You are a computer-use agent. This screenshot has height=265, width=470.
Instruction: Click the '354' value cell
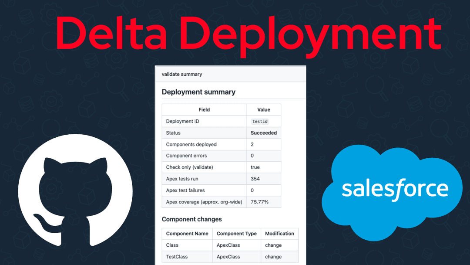tap(264, 179)
